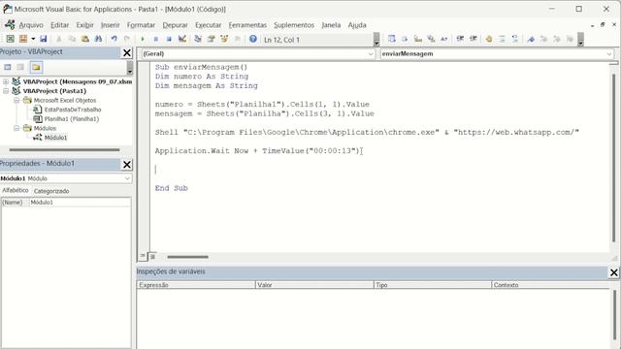Screen dimensions: 621x349
Task: Click the Quick Info icon
Action: click(x=418, y=39)
